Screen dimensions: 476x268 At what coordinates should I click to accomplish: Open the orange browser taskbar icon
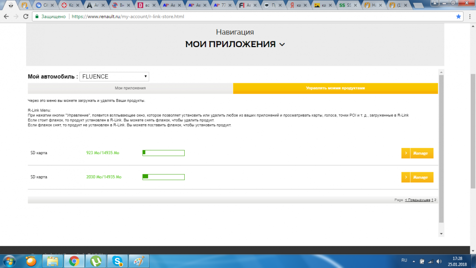coord(30,261)
